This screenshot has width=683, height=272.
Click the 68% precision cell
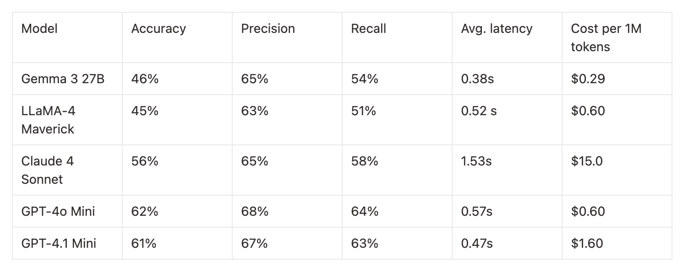287,211
